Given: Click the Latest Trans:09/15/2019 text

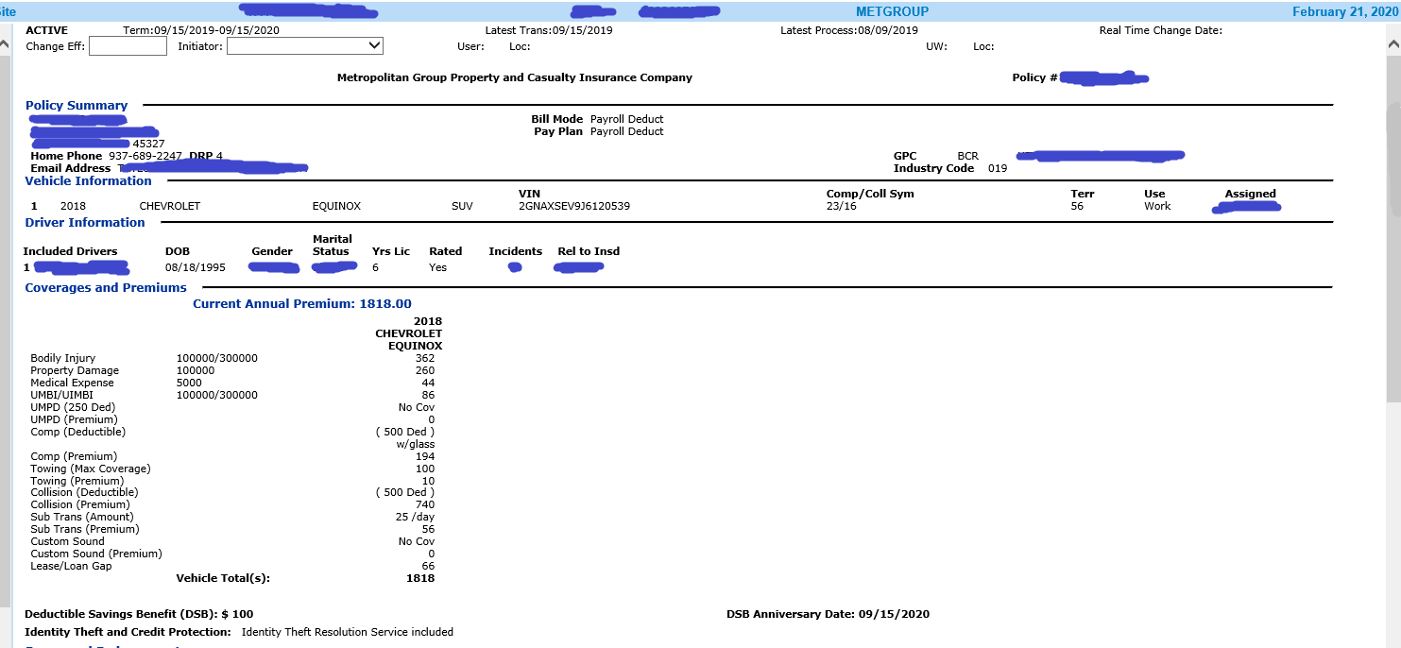Looking at the screenshot, I should click(x=549, y=30).
